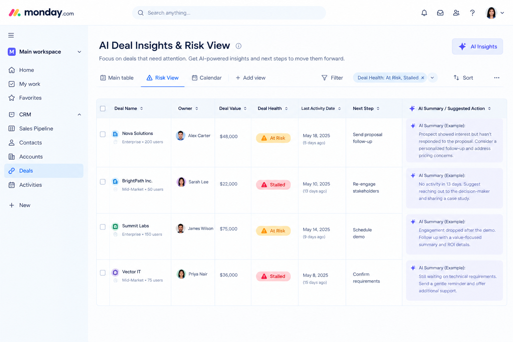Image resolution: width=513 pixels, height=342 pixels.
Task: Expand the Main workspace dropdown
Action: click(79, 52)
